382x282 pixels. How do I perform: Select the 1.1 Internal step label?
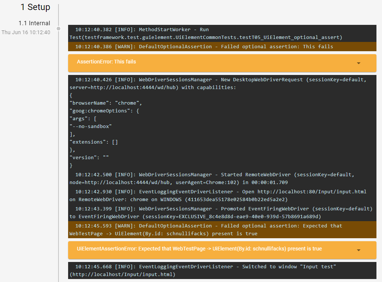coord(34,23)
